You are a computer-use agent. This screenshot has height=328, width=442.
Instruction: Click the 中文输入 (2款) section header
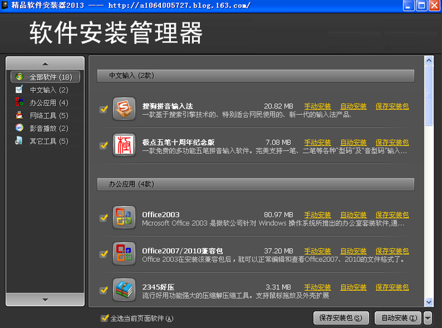click(256, 76)
